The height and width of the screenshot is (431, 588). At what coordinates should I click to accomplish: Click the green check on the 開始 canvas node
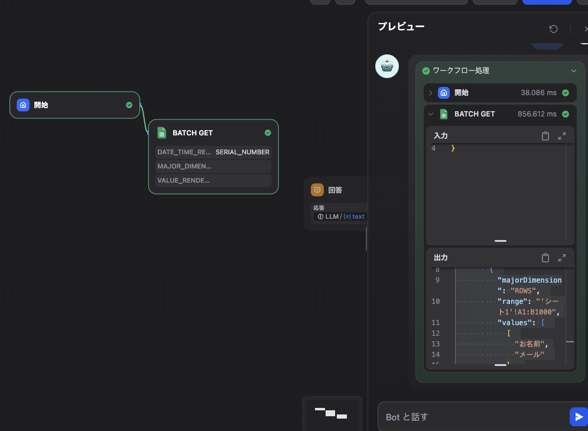(x=129, y=105)
